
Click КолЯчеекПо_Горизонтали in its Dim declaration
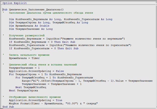(82, 19)
